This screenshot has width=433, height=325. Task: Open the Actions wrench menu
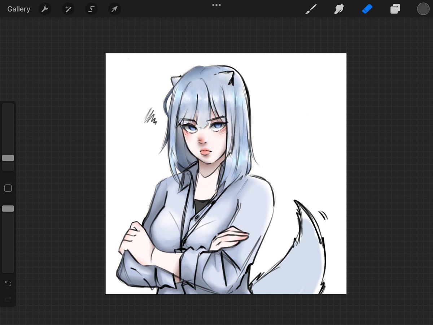[x=45, y=9]
